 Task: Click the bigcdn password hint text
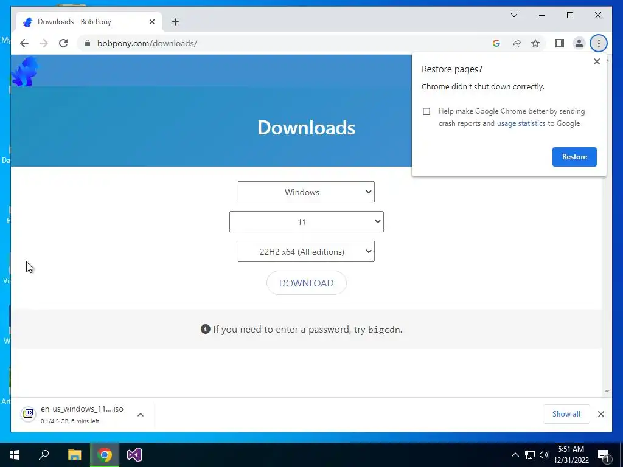click(x=385, y=330)
